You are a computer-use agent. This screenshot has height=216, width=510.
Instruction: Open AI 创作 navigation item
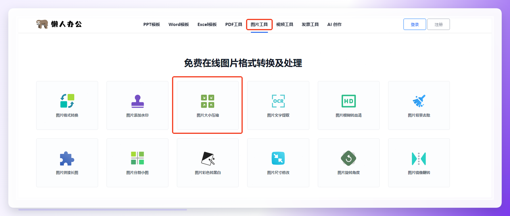pyautogui.click(x=335, y=24)
